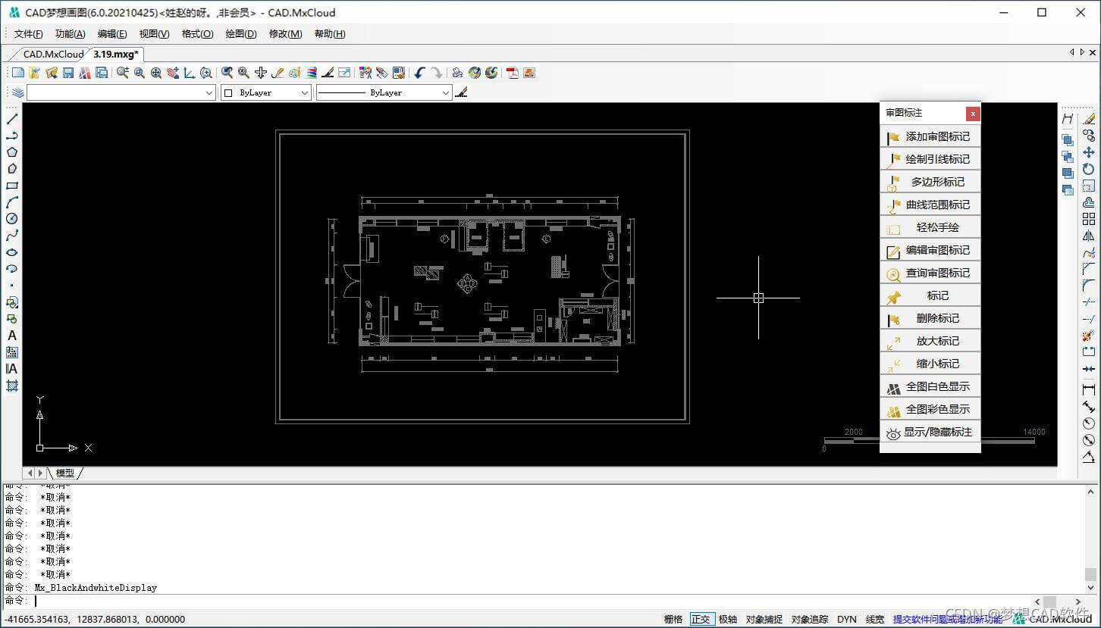
Task: Click 全图白色显示 button
Action: [x=930, y=386]
